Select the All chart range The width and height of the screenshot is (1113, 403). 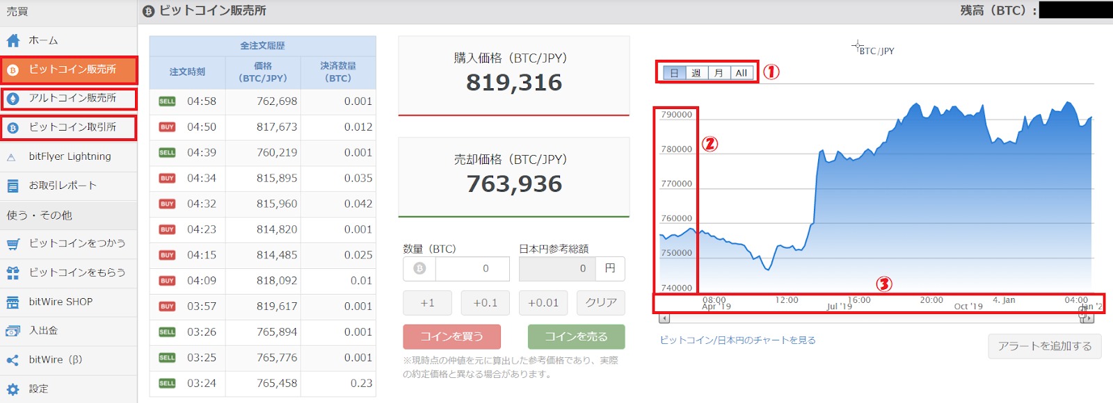click(742, 73)
